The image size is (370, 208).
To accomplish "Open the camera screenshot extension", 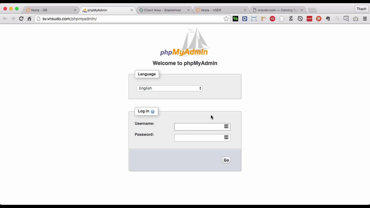I will click(x=356, y=19).
